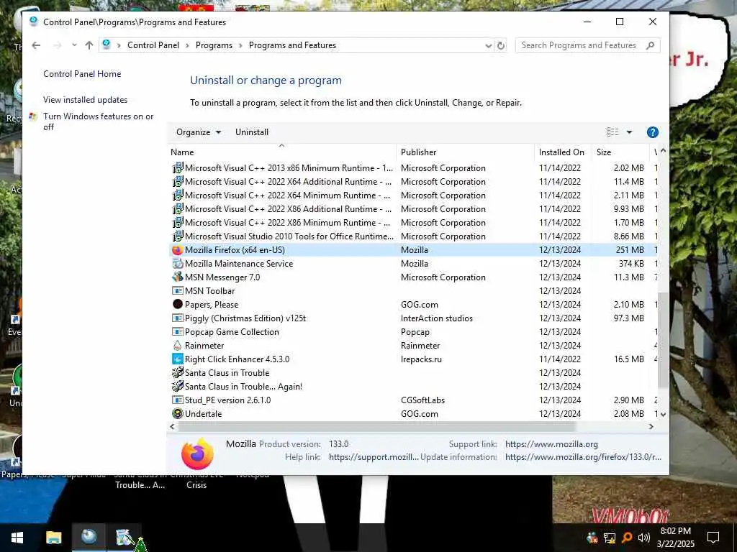This screenshot has height=552, width=737.
Task: Click the Stud_PE version 2.6.1.0 icon
Action: coord(177,400)
